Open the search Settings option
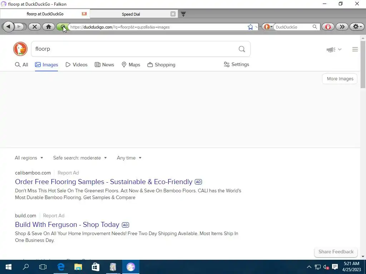Image resolution: width=366 pixels, height=274 pixels. click(x=237, y=65)
